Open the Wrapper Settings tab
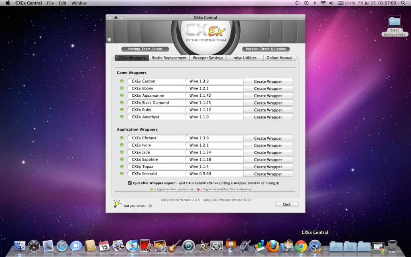This screenshot has width=411, height=257. [x=208, y=58]
